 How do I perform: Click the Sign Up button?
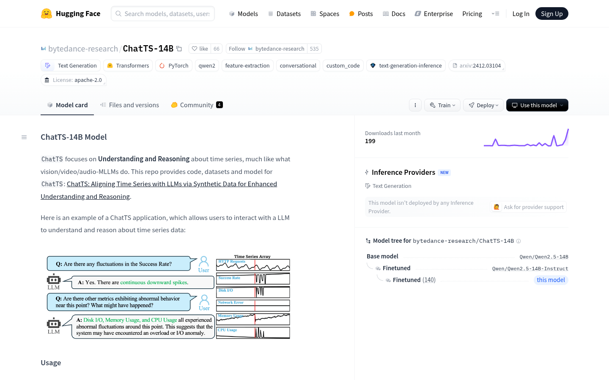[x=551, y=14]
